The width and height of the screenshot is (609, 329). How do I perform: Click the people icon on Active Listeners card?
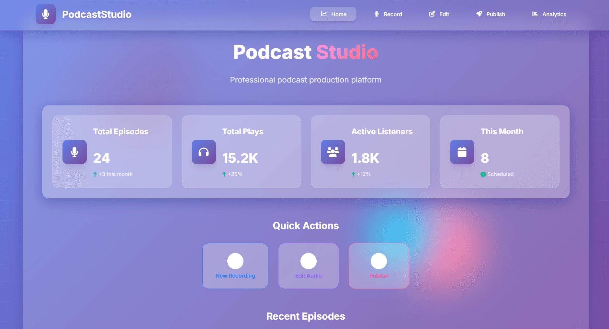333,152
